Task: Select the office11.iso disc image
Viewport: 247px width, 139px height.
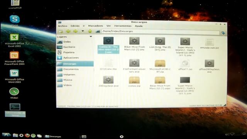Action: tap(185, 65)
